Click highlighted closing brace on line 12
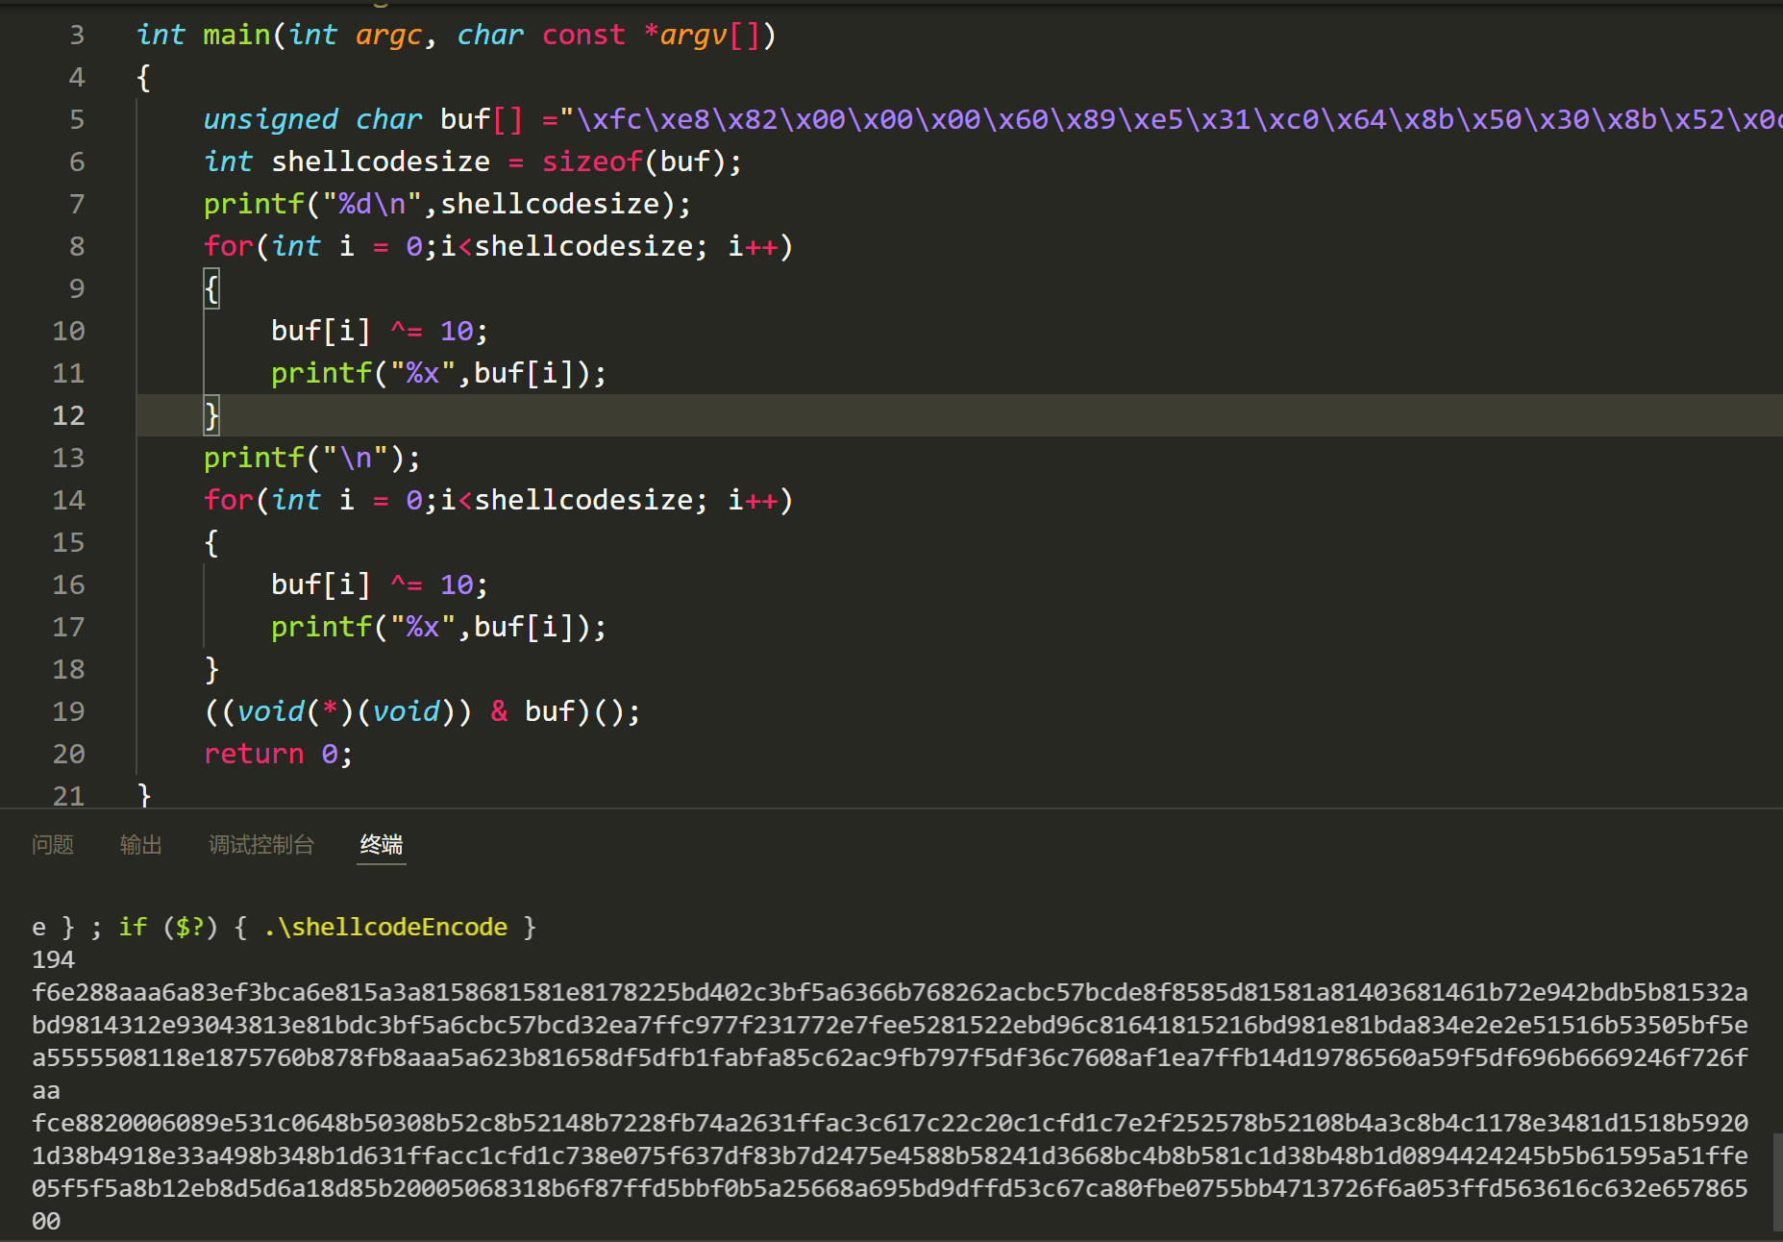This screenshot has height=1242, width=1783. [211, 416]
